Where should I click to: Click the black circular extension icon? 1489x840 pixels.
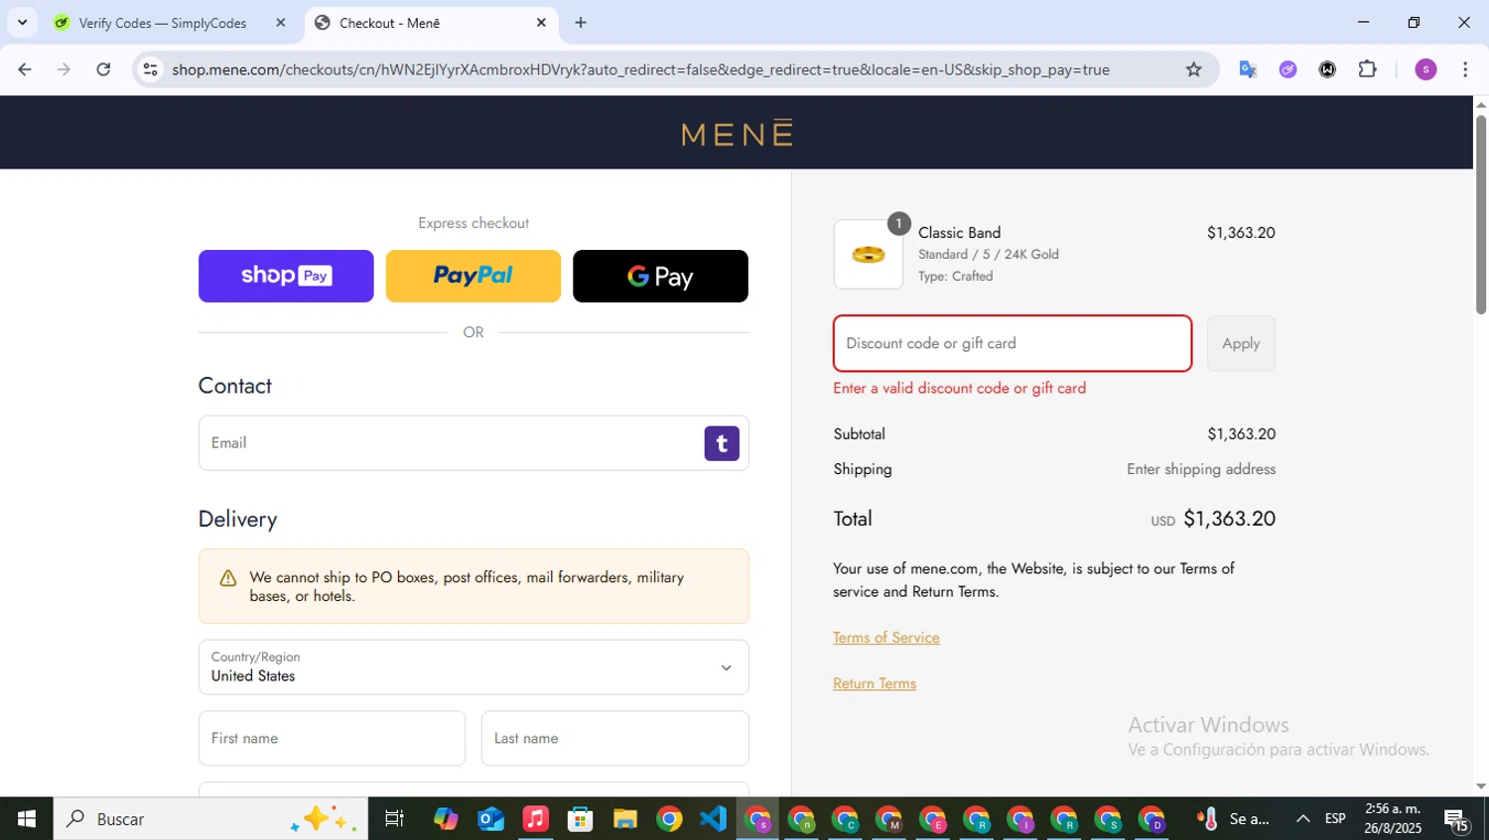coord(1327,69)
